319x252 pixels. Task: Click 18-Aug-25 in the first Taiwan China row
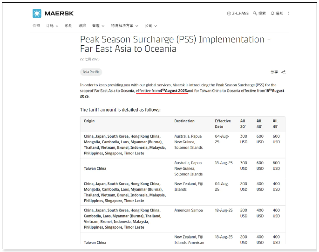tap(224, 163)
